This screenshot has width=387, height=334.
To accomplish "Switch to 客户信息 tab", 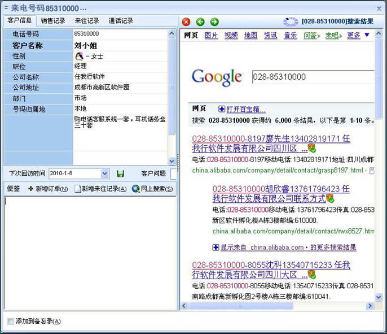I will click(x=20, y=20).
